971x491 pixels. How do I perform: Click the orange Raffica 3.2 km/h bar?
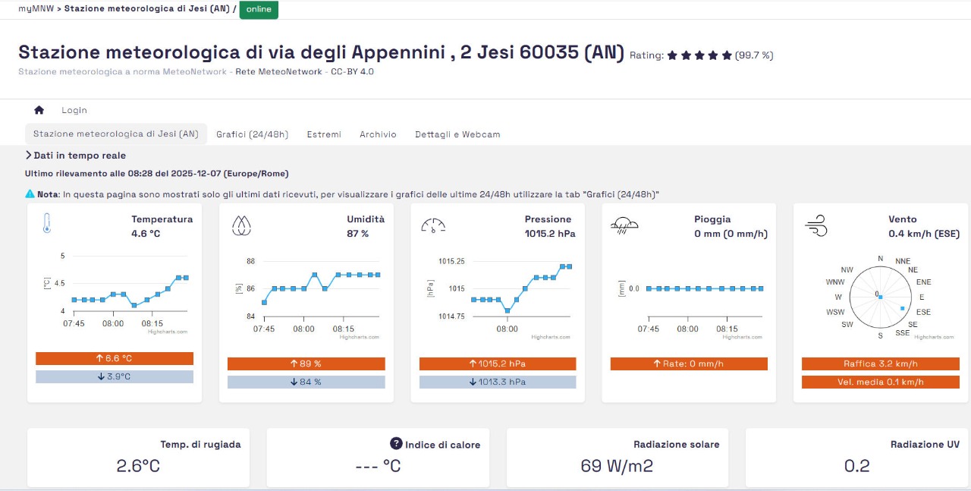pos(880,364)
